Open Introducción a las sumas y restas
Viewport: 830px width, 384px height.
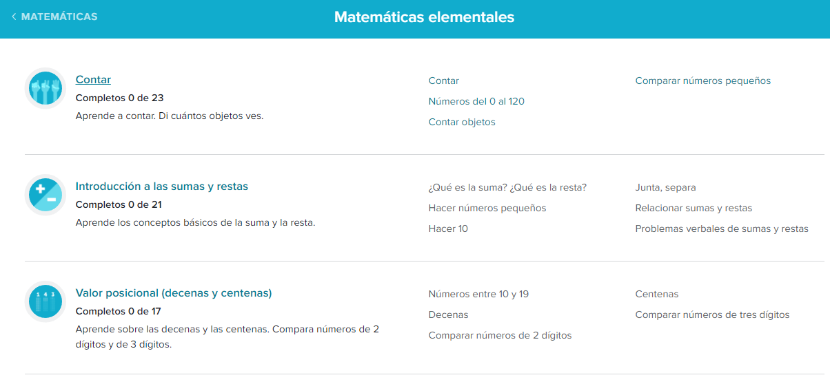coord(161,186)
